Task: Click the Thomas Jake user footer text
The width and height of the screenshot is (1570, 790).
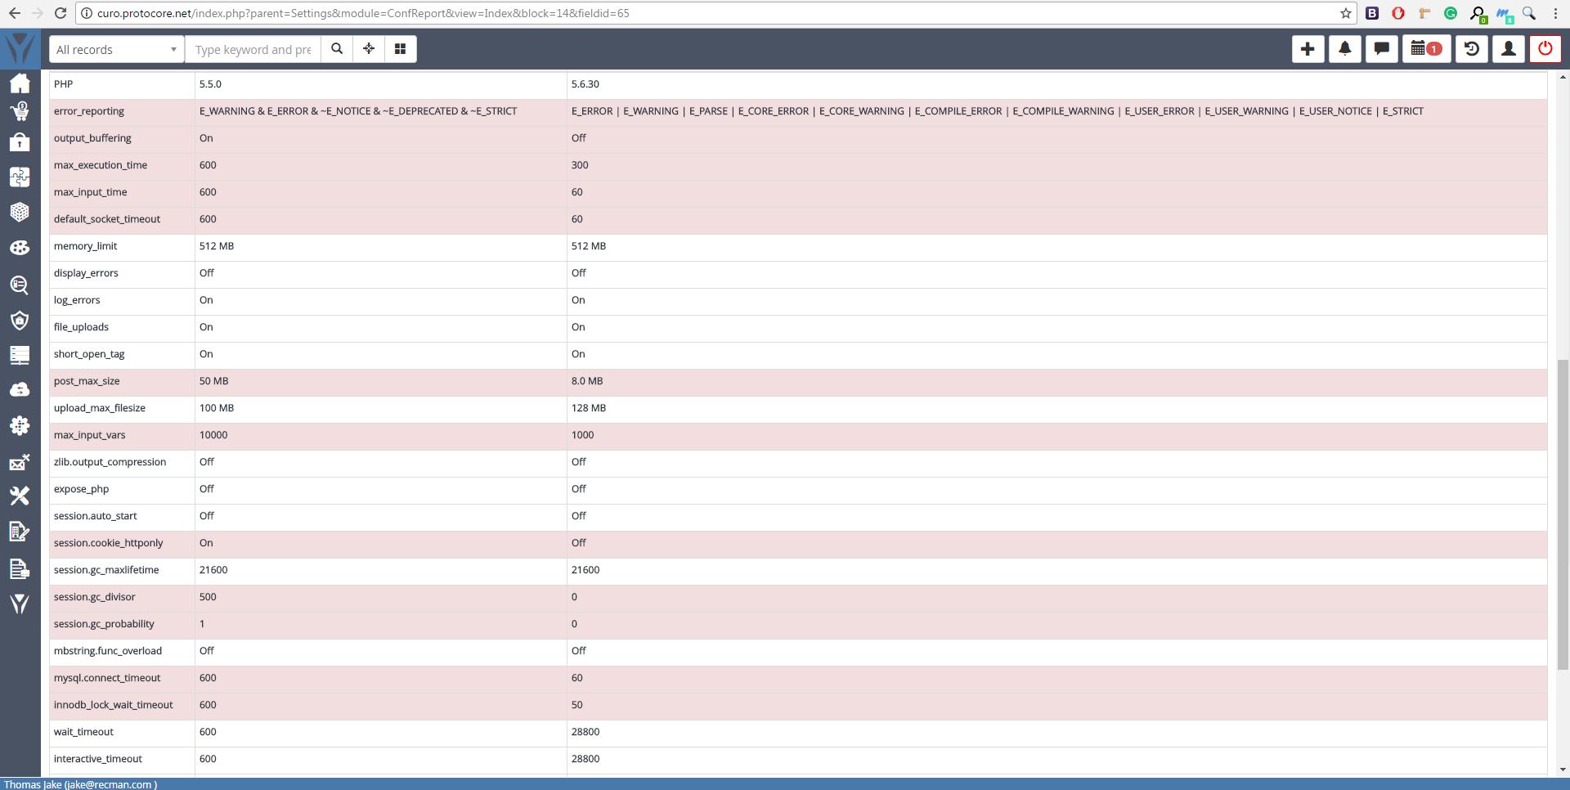Action: click(80, 784)
